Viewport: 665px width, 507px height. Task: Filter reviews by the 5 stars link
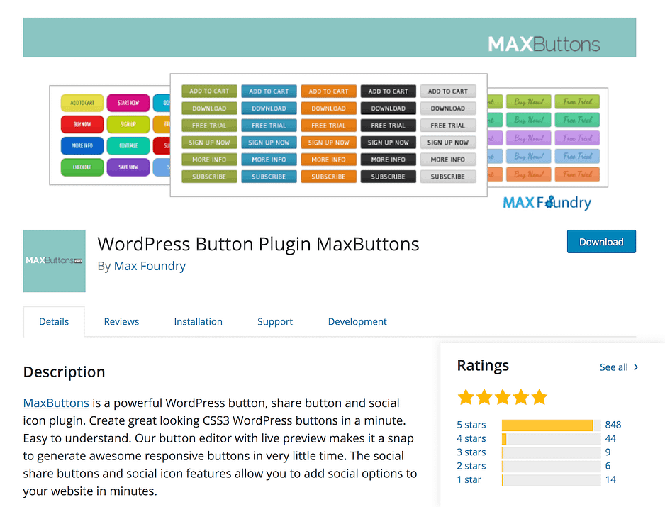(471, 425)
